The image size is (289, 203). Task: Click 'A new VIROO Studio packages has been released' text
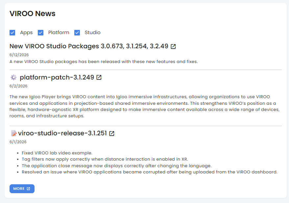(x=104, y=61)
